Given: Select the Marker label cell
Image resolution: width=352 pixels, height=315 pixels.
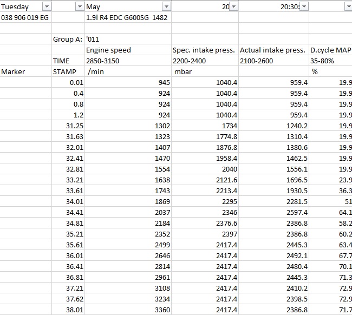Looking at the screenshot, I should pos(14,71).
